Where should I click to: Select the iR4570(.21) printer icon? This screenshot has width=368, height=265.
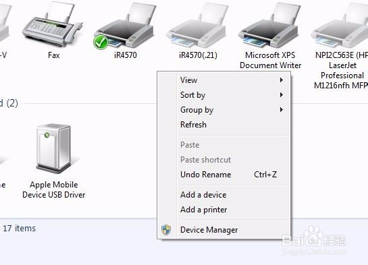197,25
